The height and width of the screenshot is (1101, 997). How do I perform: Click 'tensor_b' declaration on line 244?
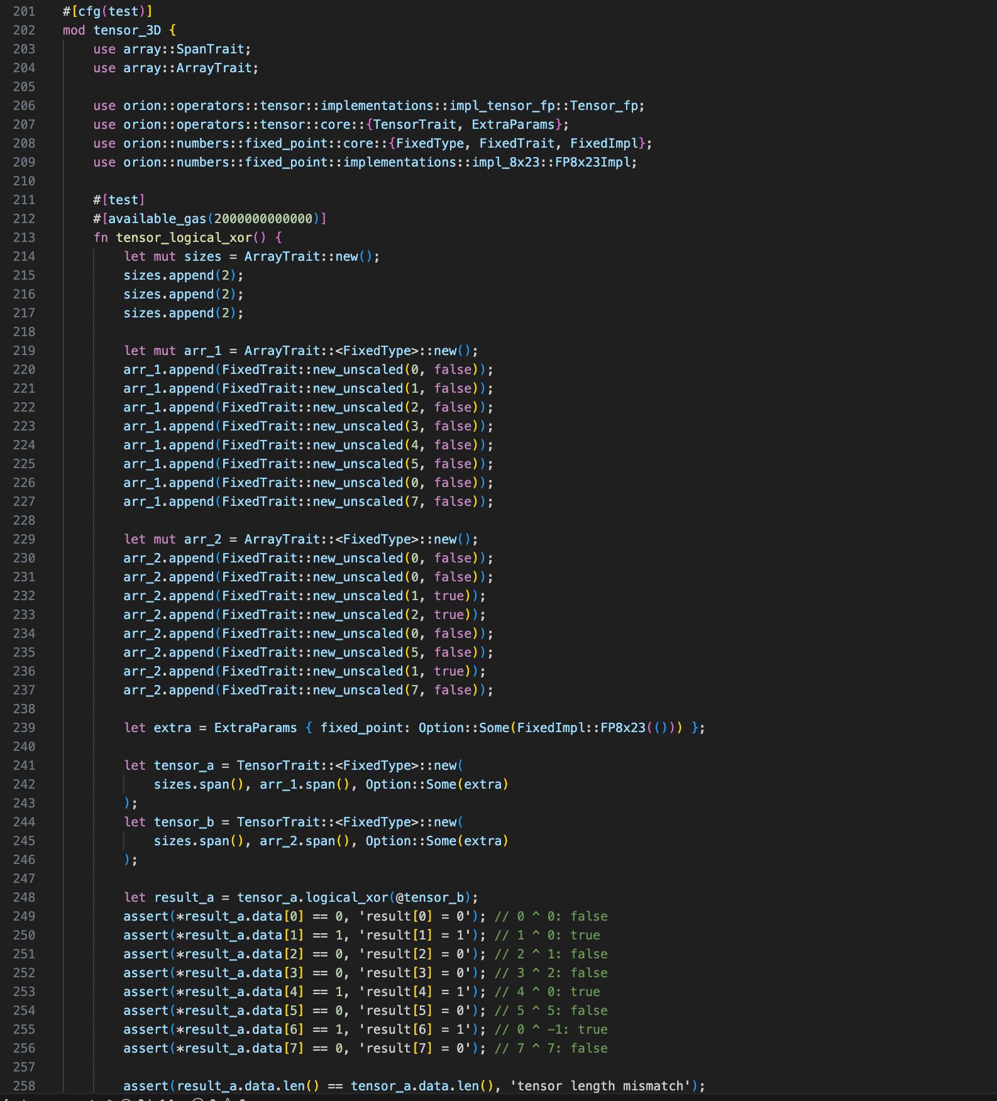184,822
